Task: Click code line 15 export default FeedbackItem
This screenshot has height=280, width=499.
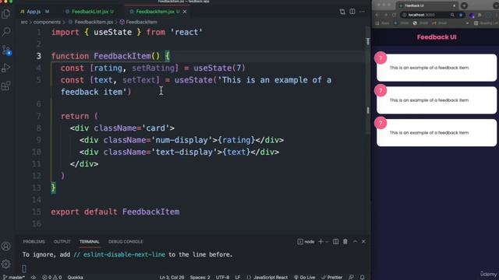Action: 115,212
